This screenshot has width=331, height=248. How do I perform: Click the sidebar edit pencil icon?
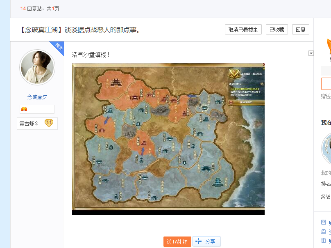[324, 222]
